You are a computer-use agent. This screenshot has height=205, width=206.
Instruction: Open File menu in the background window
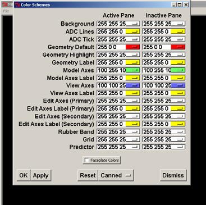click(x=6, y=11)
